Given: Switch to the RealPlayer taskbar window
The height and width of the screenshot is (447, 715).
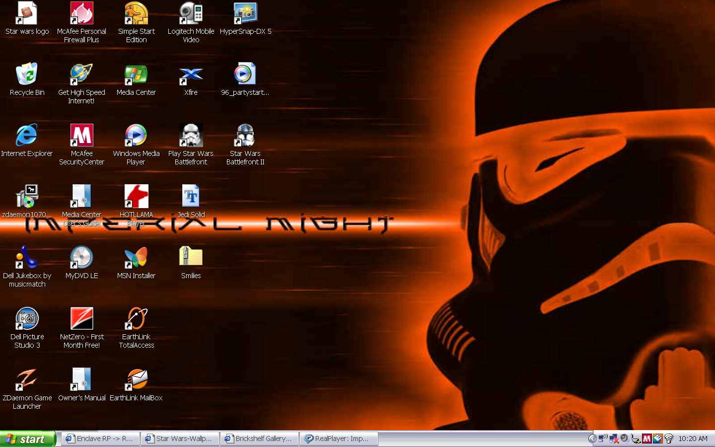Looking at the screenshot, I should 339,439.
